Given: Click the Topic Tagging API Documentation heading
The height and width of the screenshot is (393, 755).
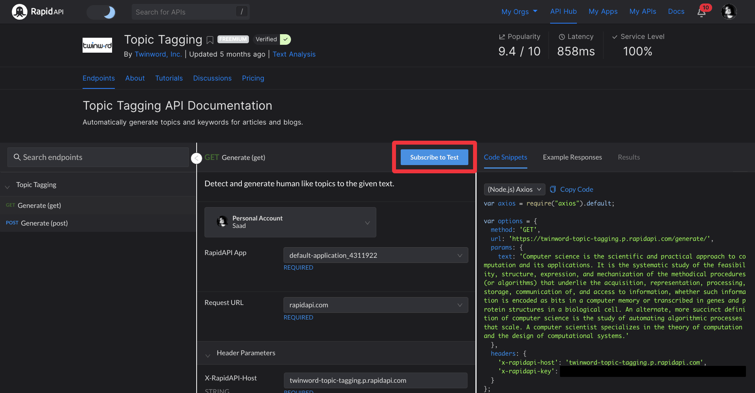Looking at the screenshot, I should 177,105.
